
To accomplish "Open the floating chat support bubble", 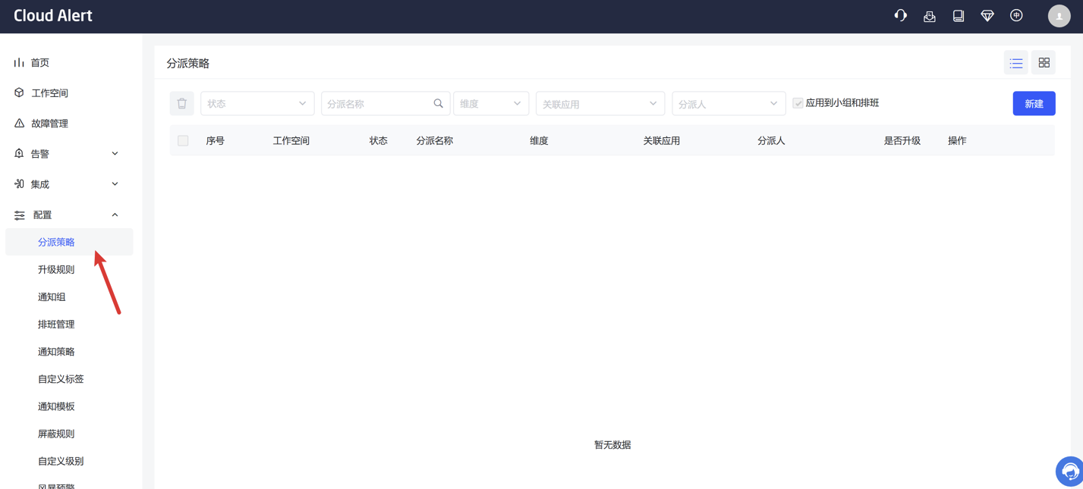I will (1069, 472).
